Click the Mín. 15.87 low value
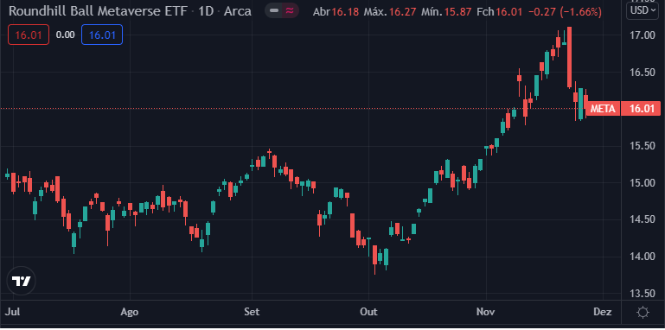This screenshot has height=330, width=665. pyautogui.click(x=446, y=11)
